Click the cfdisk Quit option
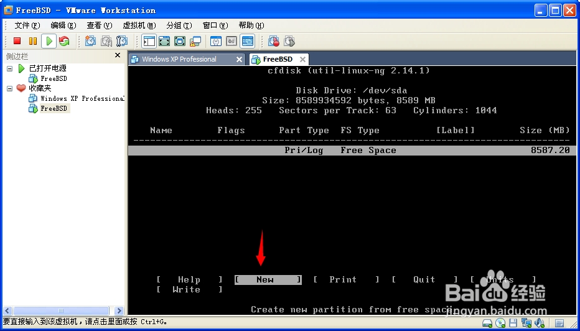This screenshot has height=331, width=580. pyautogui.click(x=424, y=279)
